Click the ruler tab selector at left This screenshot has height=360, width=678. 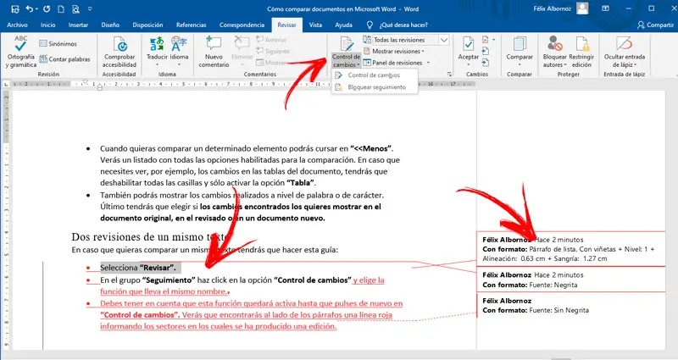[x=6, y=84]
